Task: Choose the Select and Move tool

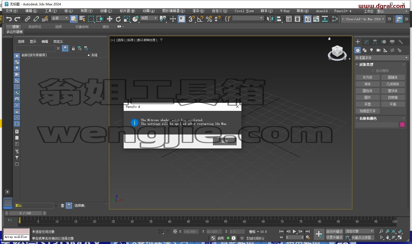Action: coord(109,19)
